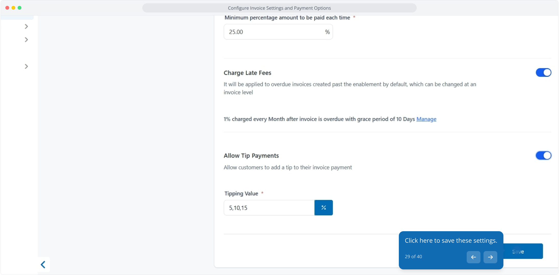
Task: Click the Configure Invoice Settings title bar
Action: (279, 8)
